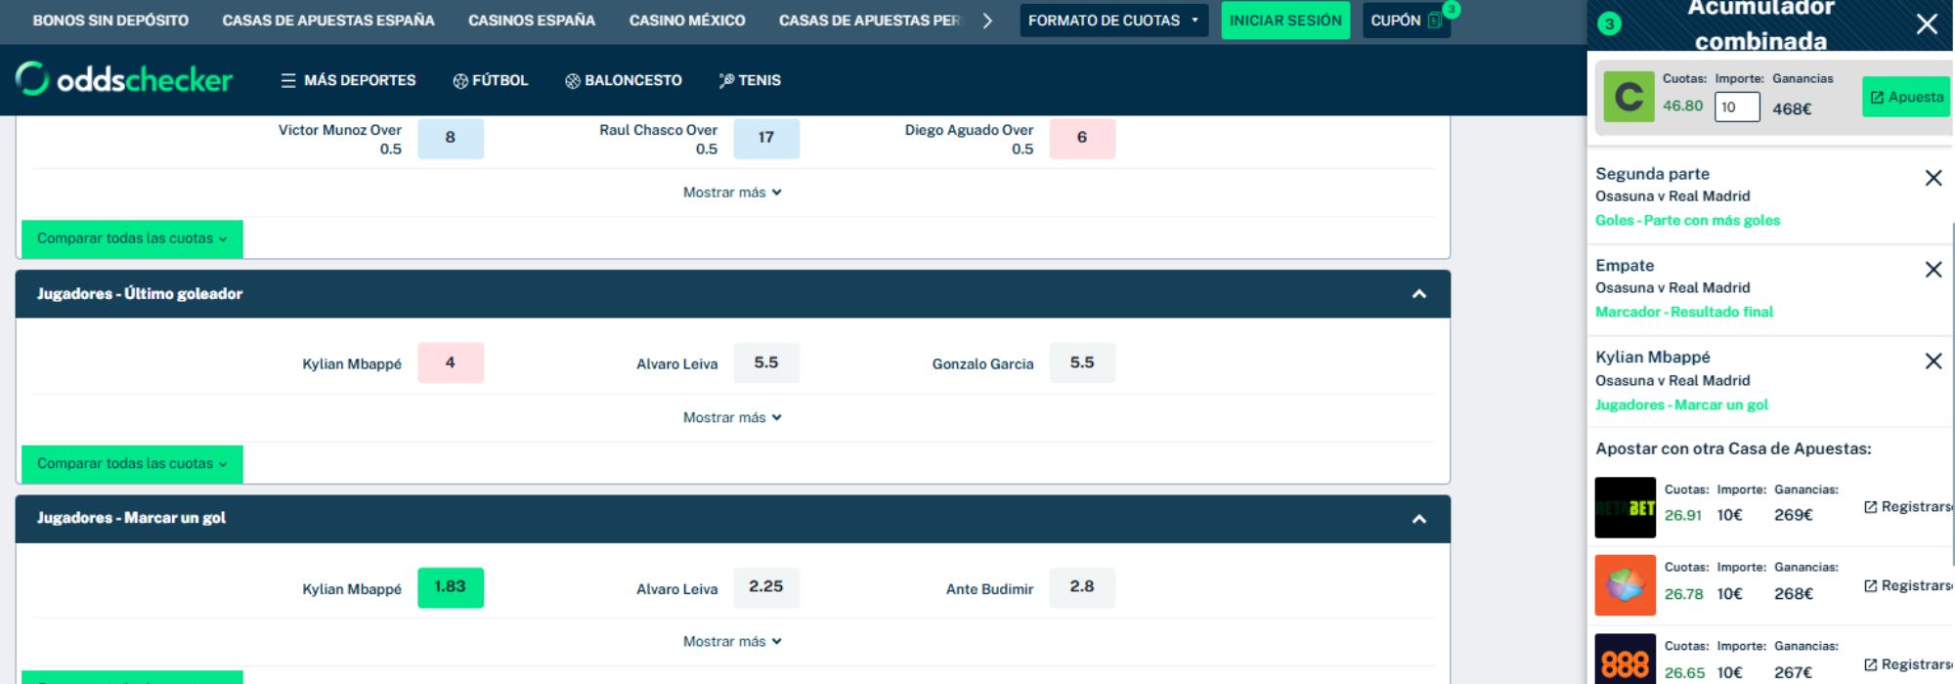Open Casas de Apuestas Perú link

click(869, 20)
